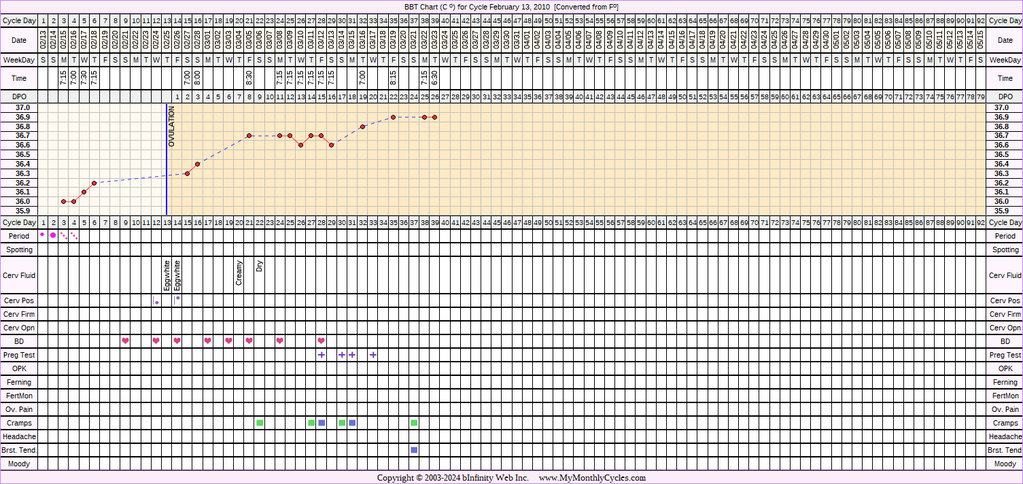Click the 8:30 time entry on 03/05
Image resolution: width=1023 pixels, height=484 pixels.
(x=249, y=78)
